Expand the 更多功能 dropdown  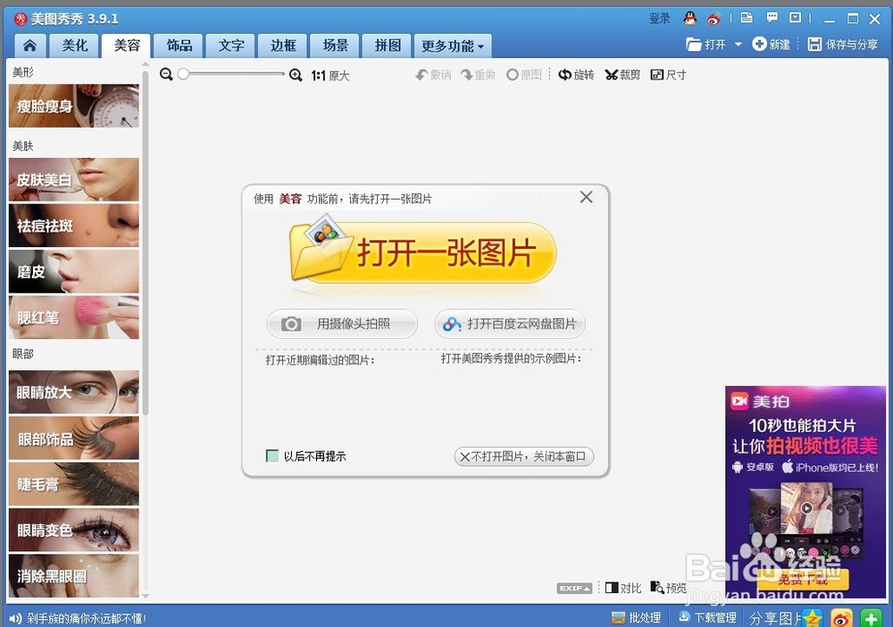[453, 45]
